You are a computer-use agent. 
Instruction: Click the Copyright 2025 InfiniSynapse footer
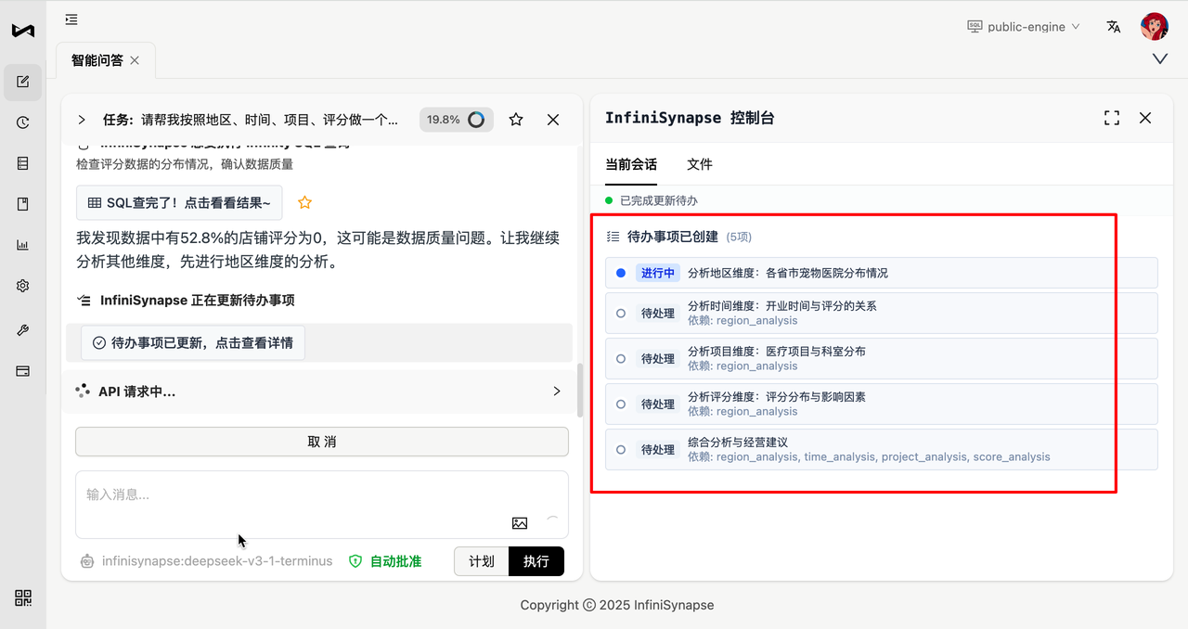[x=617, y=605]
